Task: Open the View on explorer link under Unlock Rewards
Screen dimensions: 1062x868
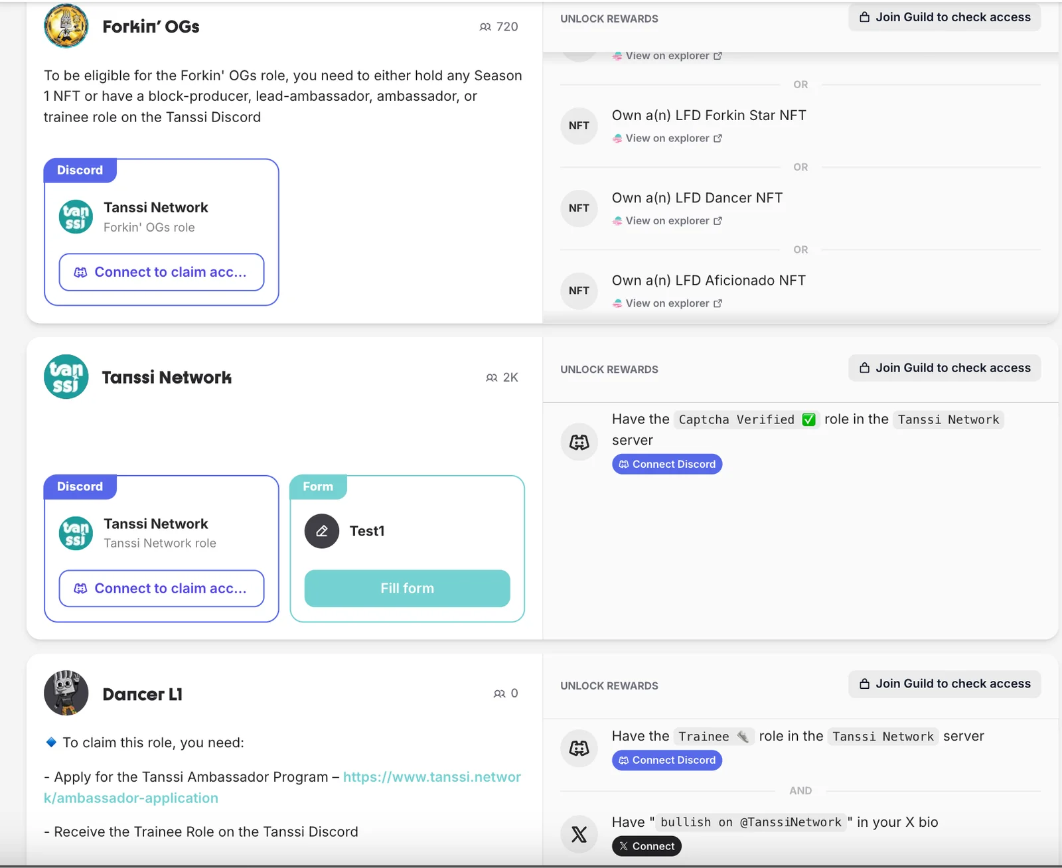Action: pyautogui.click(x=667, y=56)
